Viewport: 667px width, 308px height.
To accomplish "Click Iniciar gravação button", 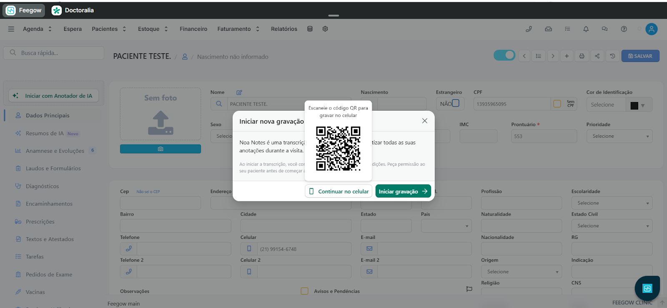I will tap(403, 191).
